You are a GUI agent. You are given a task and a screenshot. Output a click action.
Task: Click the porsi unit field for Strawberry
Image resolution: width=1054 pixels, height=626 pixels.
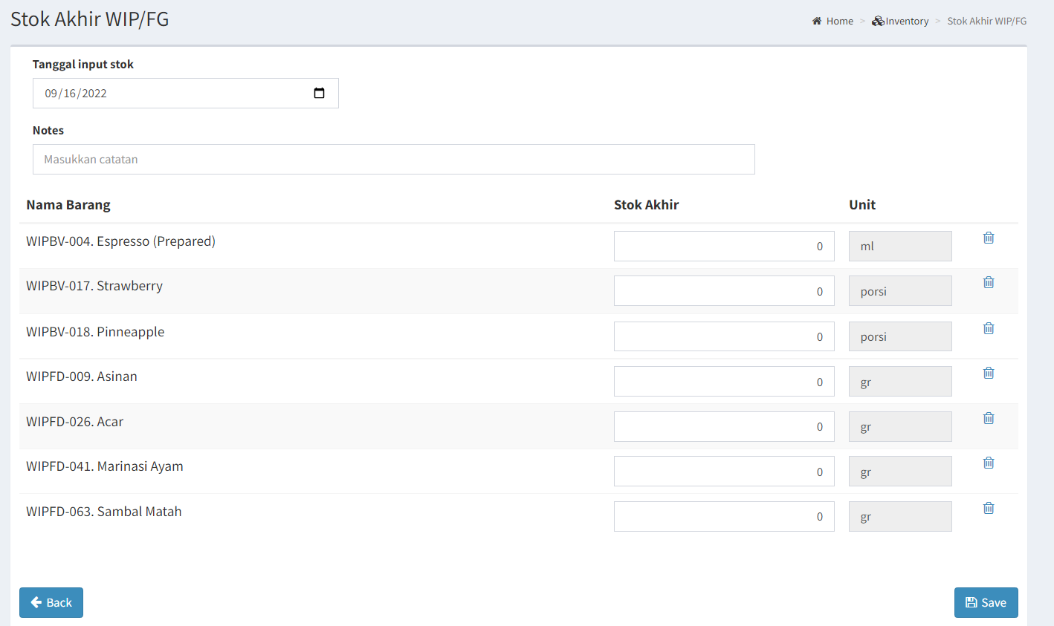(x=900, y=291)
